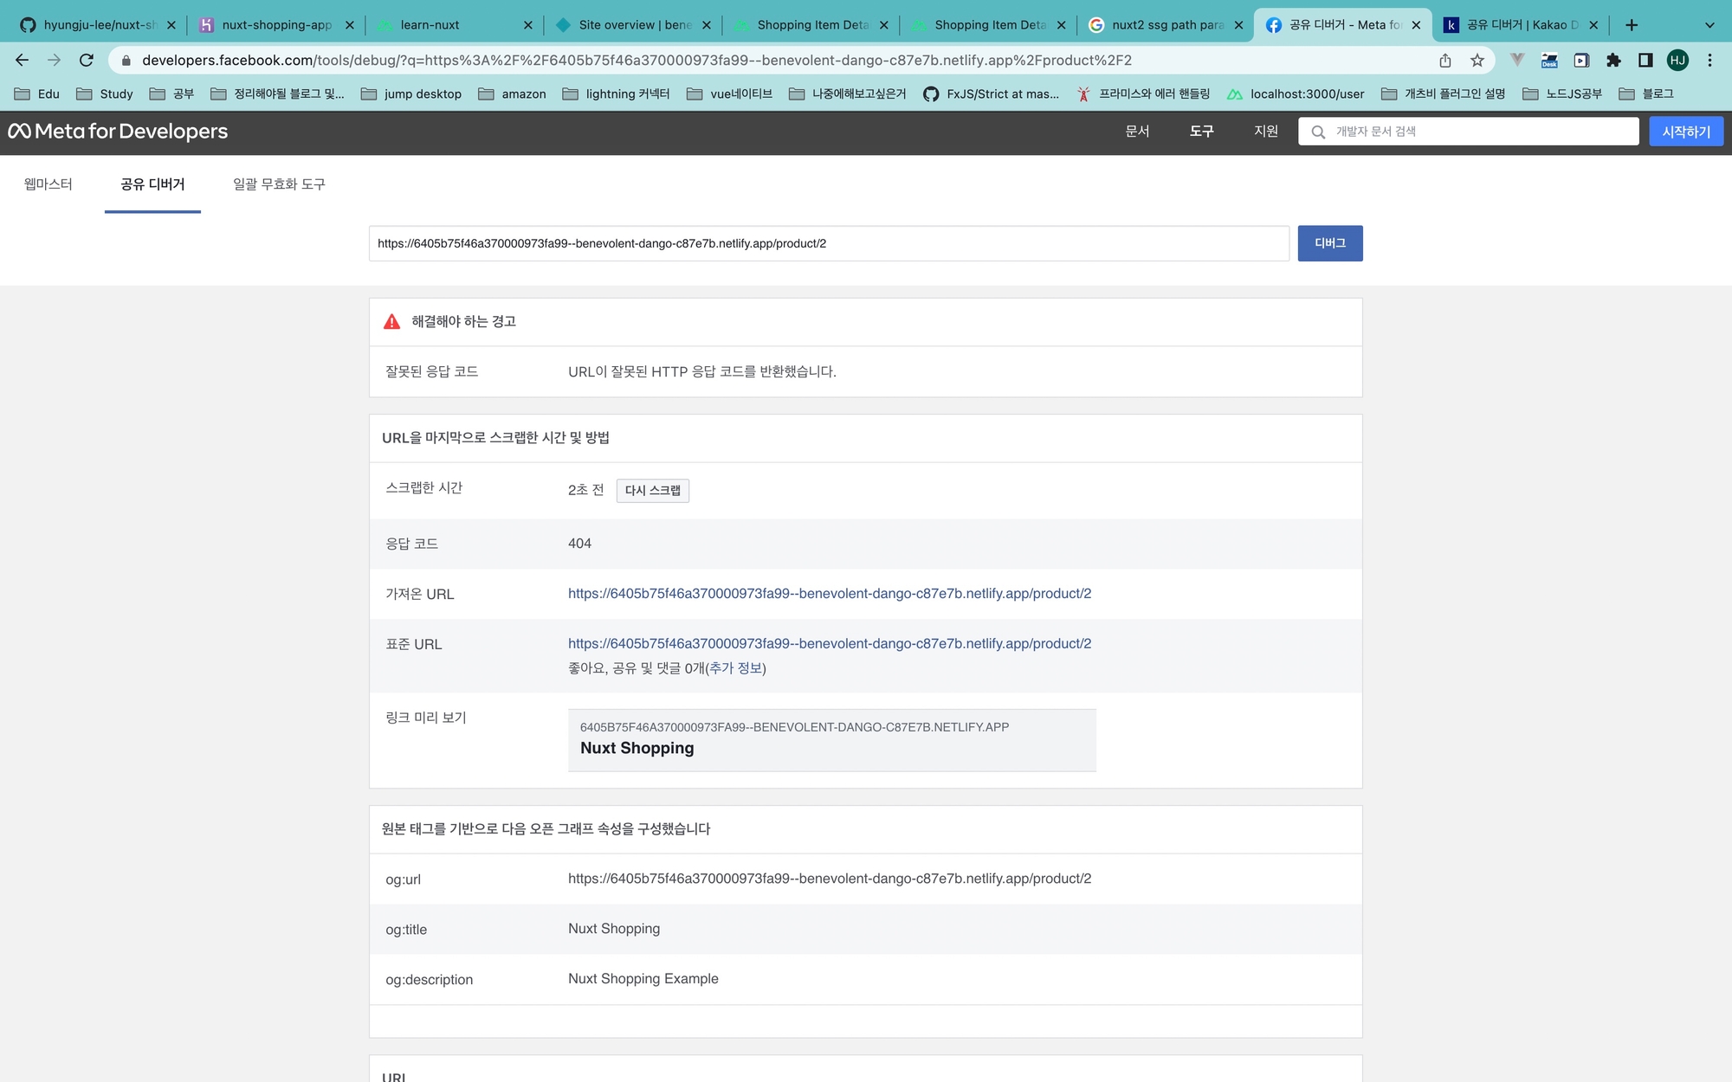Viewport: 1732px width, 1082px height.
Task: Open the Extensions puzzle icon
Action: 1613,60
